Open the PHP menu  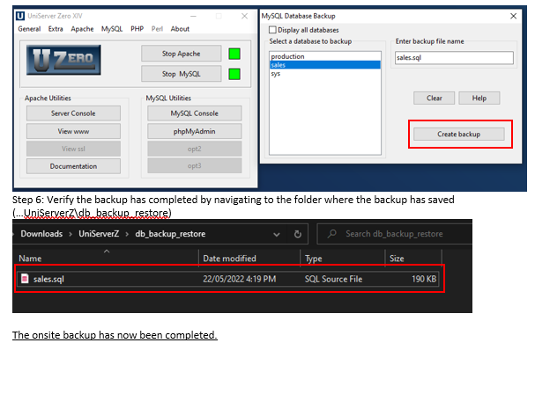[x=137, y=29]
